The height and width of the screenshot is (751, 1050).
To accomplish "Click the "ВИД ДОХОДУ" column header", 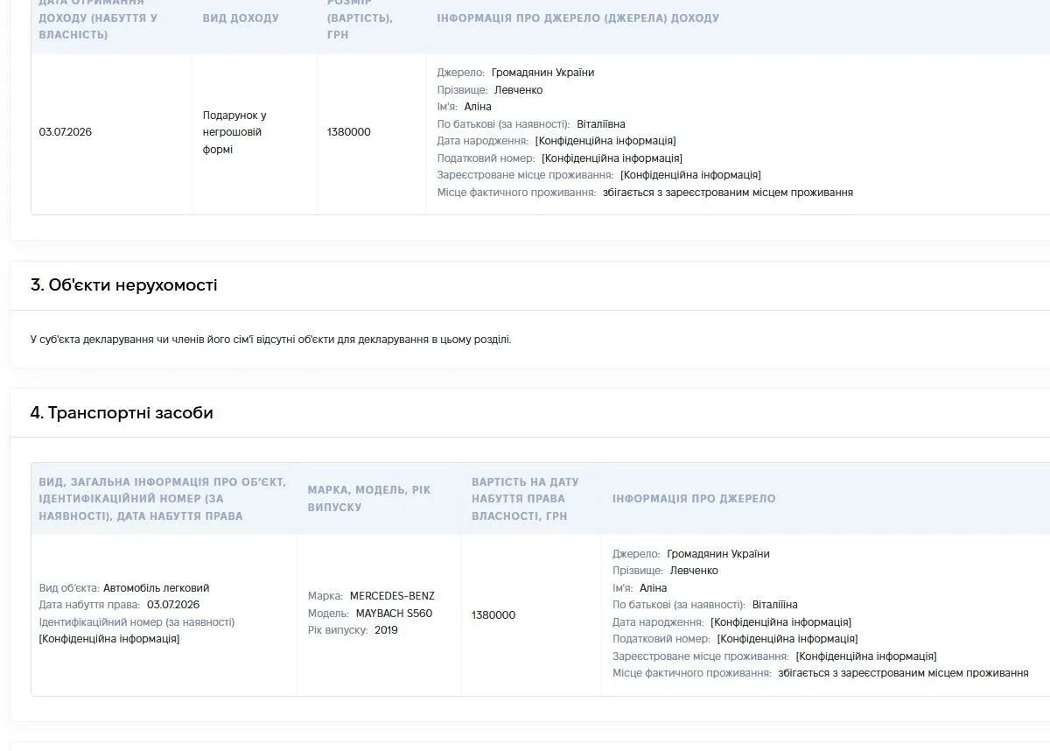I will pos(241,18).
